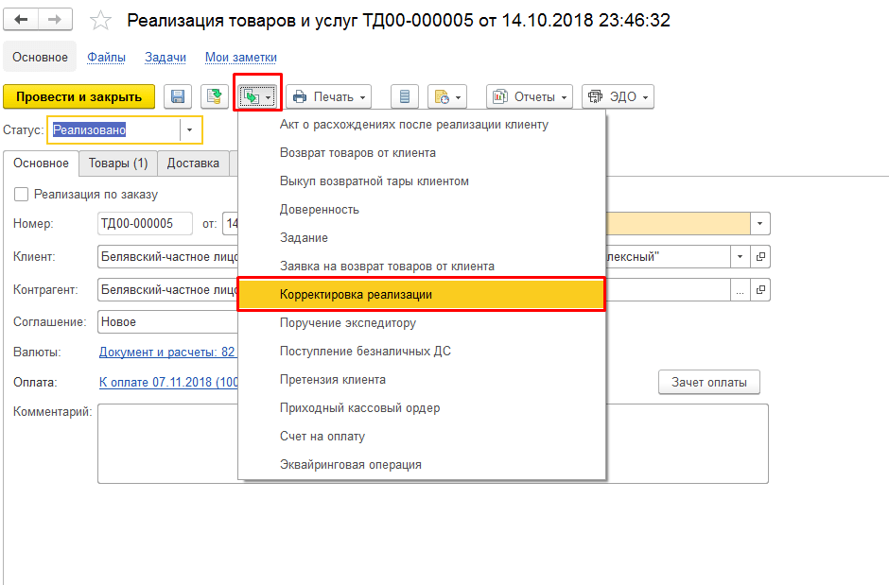The image size is (889, 585).
Task: Open the ЭДО dropdown button
Action: (618, 96)
